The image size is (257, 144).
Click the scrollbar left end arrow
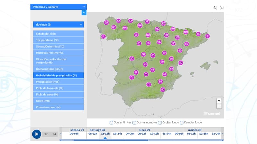tap(61, 140)
